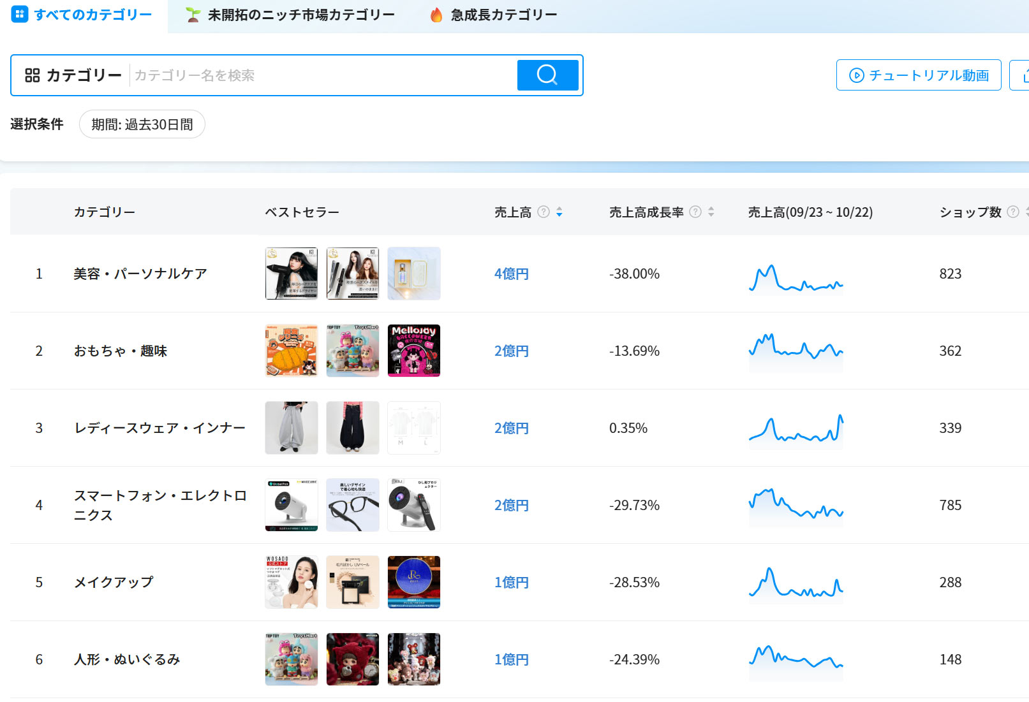Open the おもちゃ・趣味 category
Image resolution: width=1029 pixels, height=702 pixels.
[x=121, y=351]
